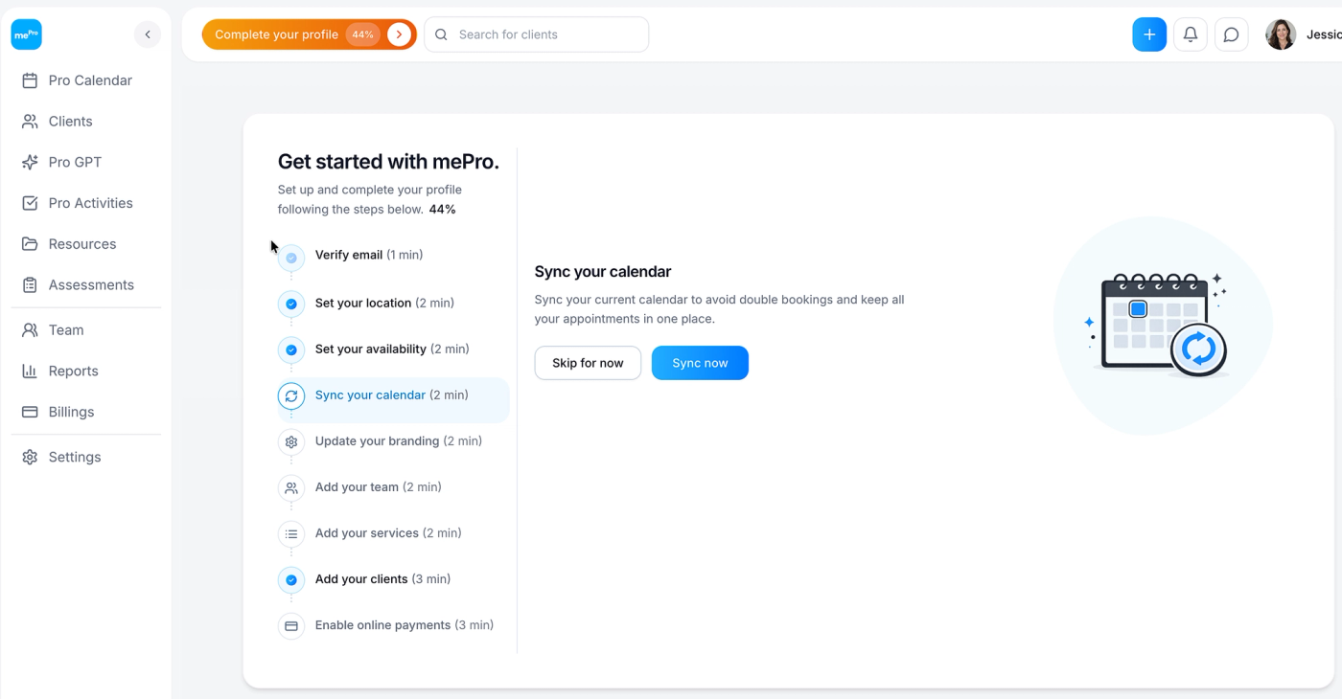Image resolution: width=1342 pixels, height=699 pixels.
Task: Select the Pro Activities checkbox icon
Action: [x=30, y=203]
